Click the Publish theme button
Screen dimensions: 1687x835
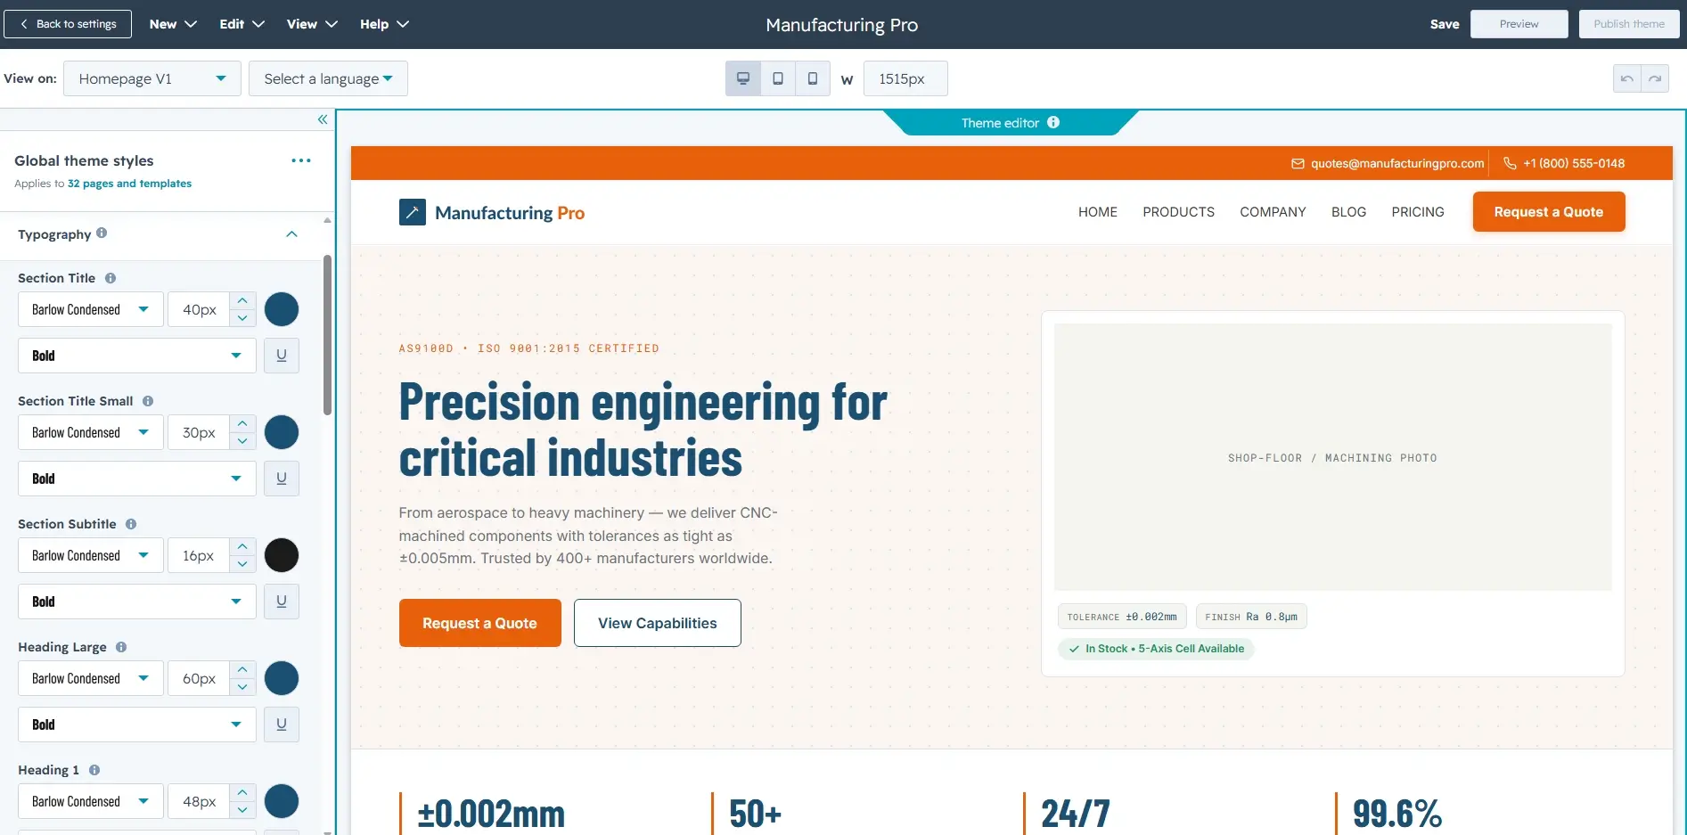(x=1629, y=24)
